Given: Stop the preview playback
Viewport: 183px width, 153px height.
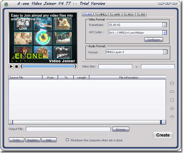Looking at the screenshot, I should pyautogui.click(x=16, y=66).
